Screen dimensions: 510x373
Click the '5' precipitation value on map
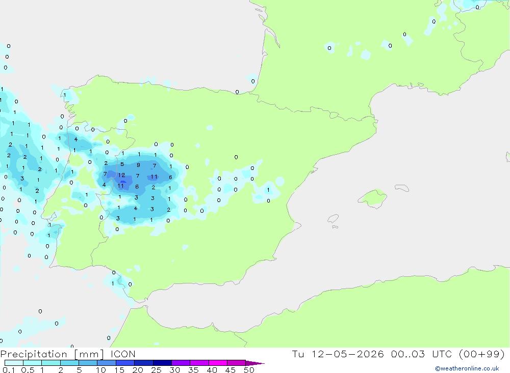click(x=122, y=164)
